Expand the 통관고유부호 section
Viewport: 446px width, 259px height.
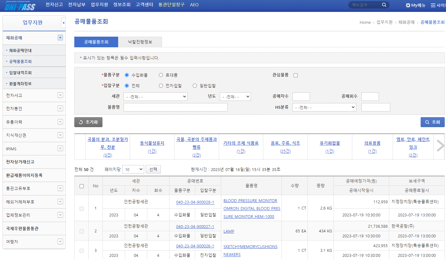coord(60,188)
